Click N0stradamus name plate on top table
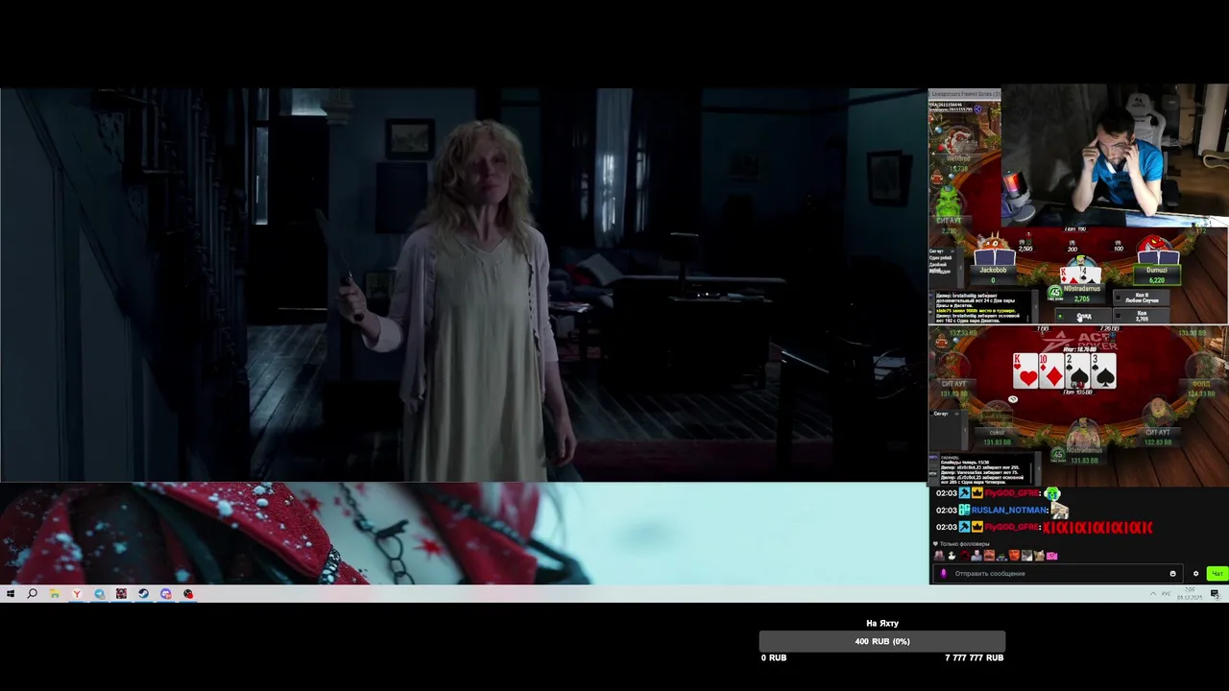The width and height of the screenshot is (1229, 691). pos(1080,293)
